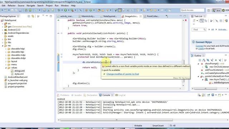Open the Navigate menu
The width and height of the screenshot is (229, 129).
click(31, 6)
